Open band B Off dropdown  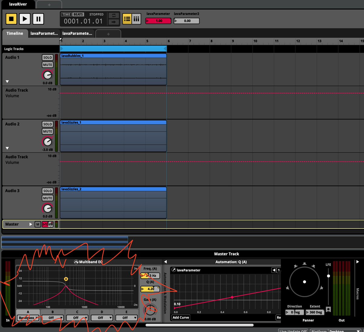[x=52, y=318]
